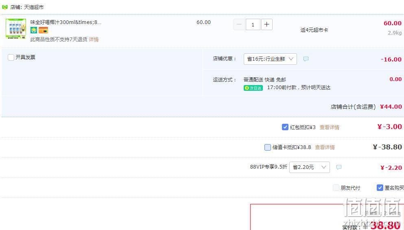Open 详情 for the 7-day return notice
The width and height of the screenshot is (404, 230).
94,39
